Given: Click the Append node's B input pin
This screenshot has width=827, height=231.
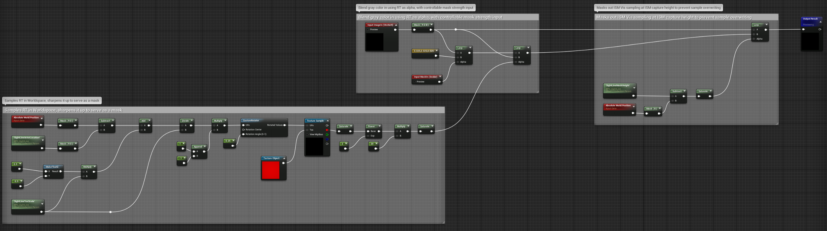Looking at the screenshot, I should coord(194,156).
